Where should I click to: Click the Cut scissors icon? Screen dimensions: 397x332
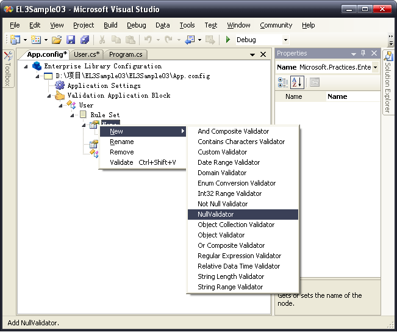tap(102, 40)
